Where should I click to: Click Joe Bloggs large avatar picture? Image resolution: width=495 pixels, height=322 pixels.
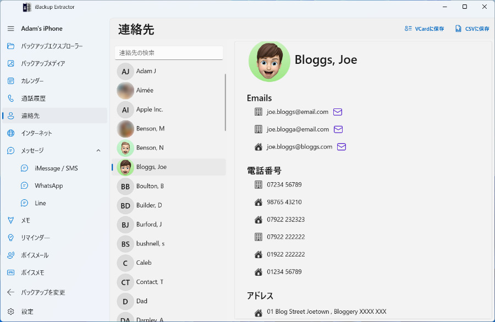pyautogui.click(x=269, y=61)
